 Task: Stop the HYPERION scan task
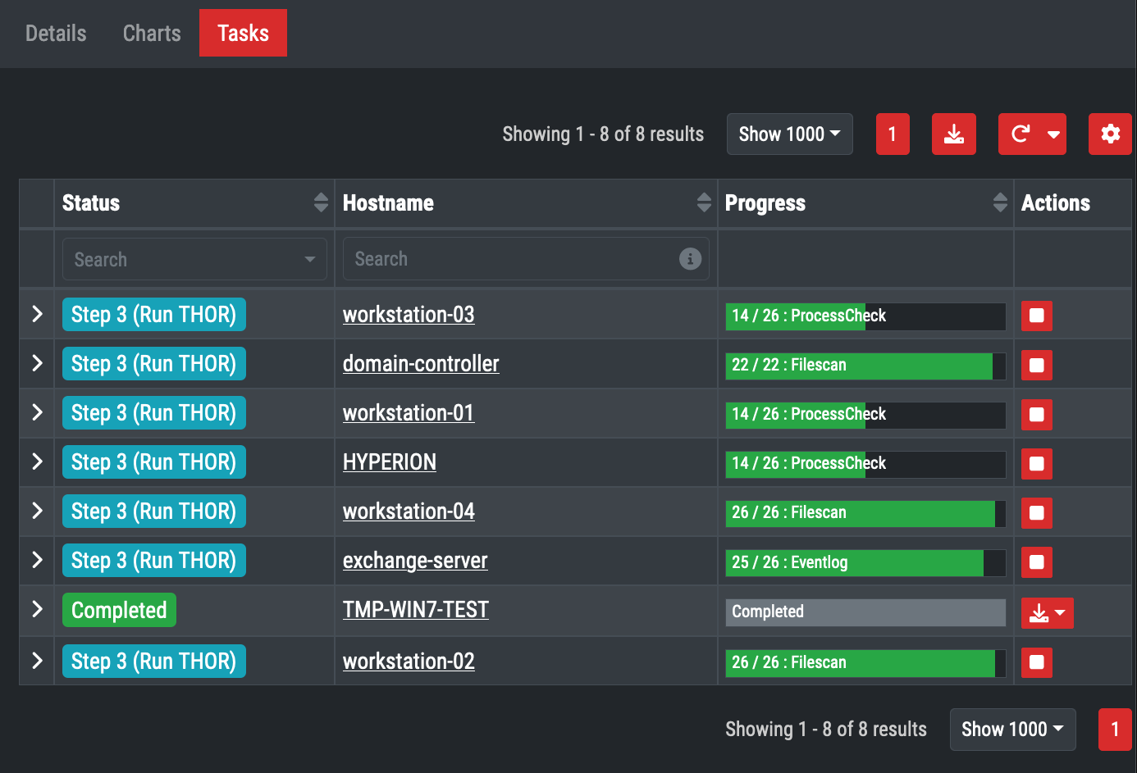[x=1036, y=463]
